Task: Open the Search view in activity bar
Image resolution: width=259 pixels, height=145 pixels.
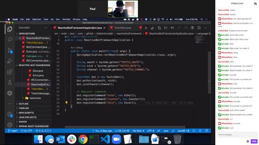Action: 10,39
